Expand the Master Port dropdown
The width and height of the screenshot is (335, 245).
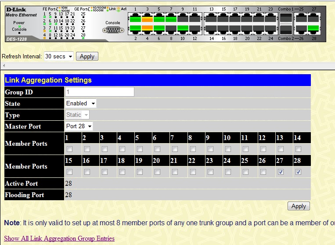coord(79,126)
